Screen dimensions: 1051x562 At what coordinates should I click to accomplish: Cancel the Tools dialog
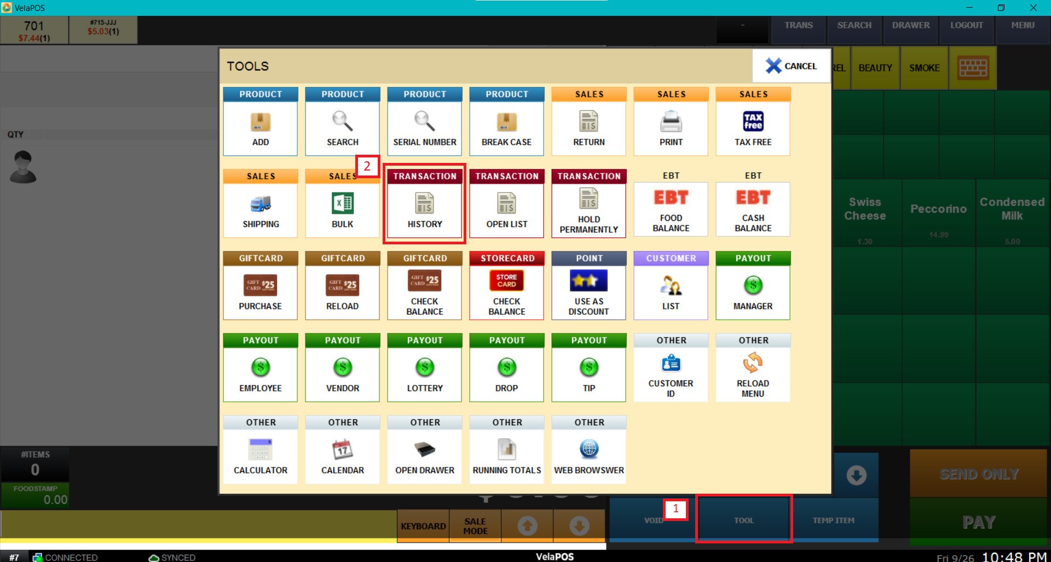coord(791,66)
